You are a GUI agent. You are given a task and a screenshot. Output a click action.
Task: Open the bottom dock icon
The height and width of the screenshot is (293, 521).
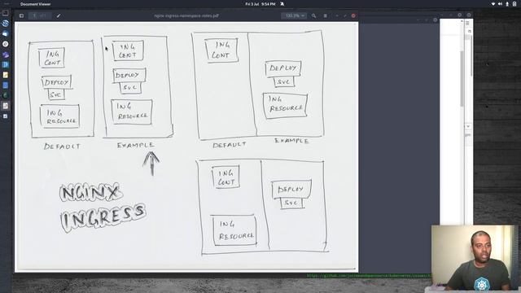pyautogui.click(x=6, y=116)
